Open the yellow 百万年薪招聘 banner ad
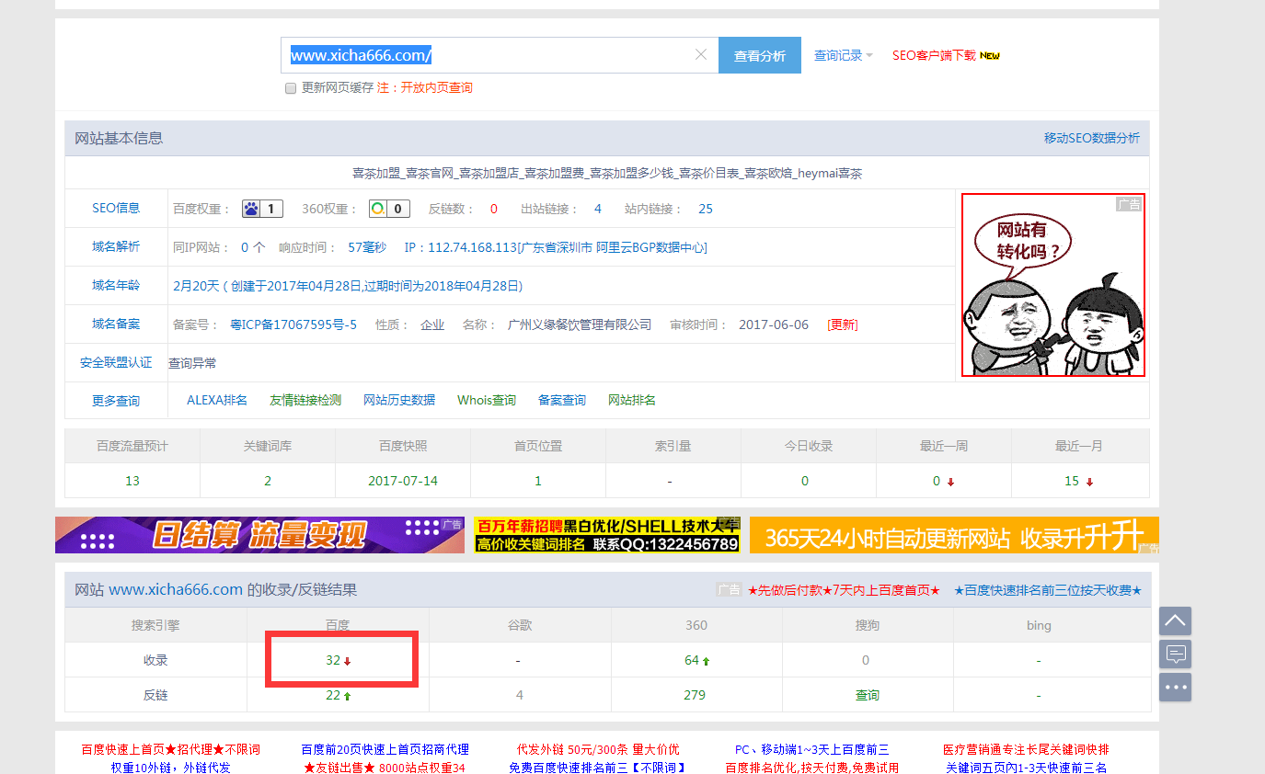 pyautogui.click(x=607, y=535)
